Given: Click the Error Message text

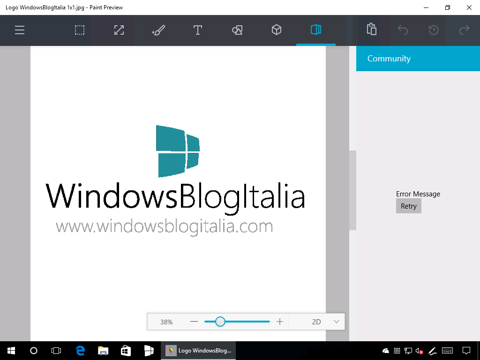Looking at the screenshot, I should coord(418,194).
